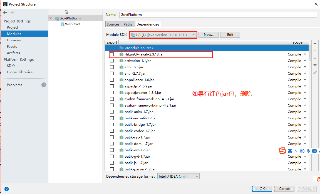Check Export for antlr-2.7.7.jar

click(112, 73)
